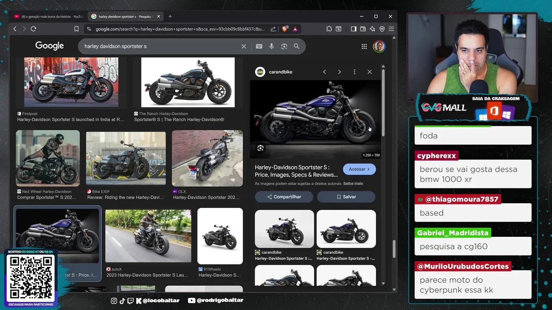Click the browser forward arrow
This screenshot has height=310, width=552.
pos(24,29)
